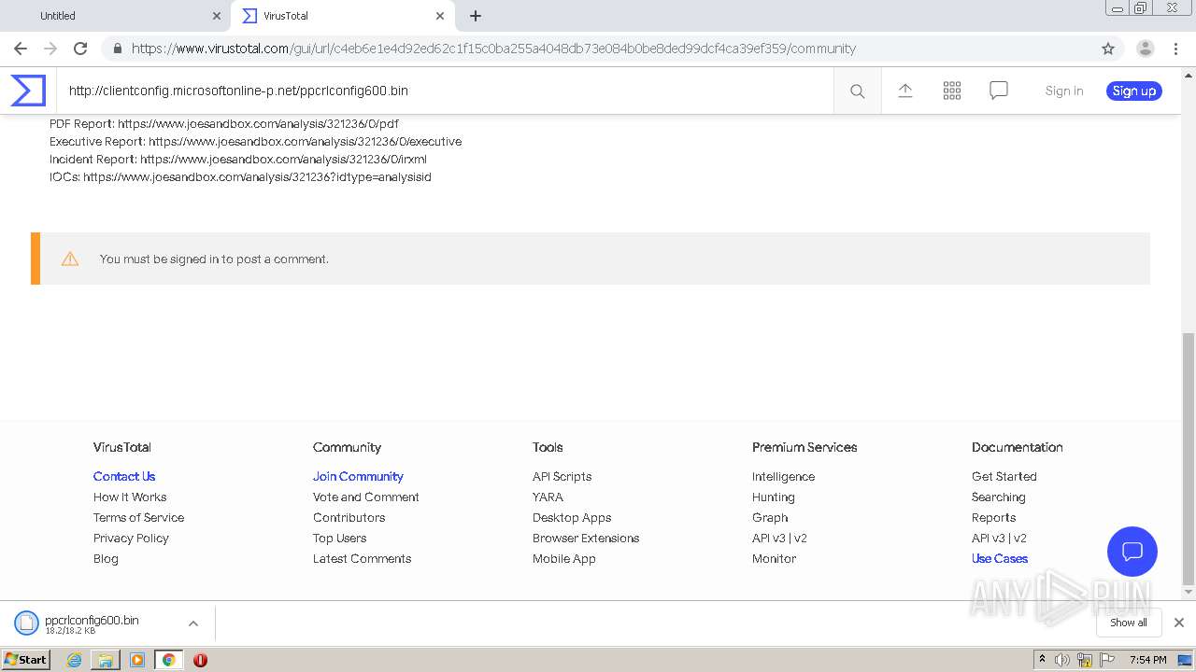The width and height of the screenshot is (1196, 672).
Task: Open Graph link under Premium Services
Action: 770,517
